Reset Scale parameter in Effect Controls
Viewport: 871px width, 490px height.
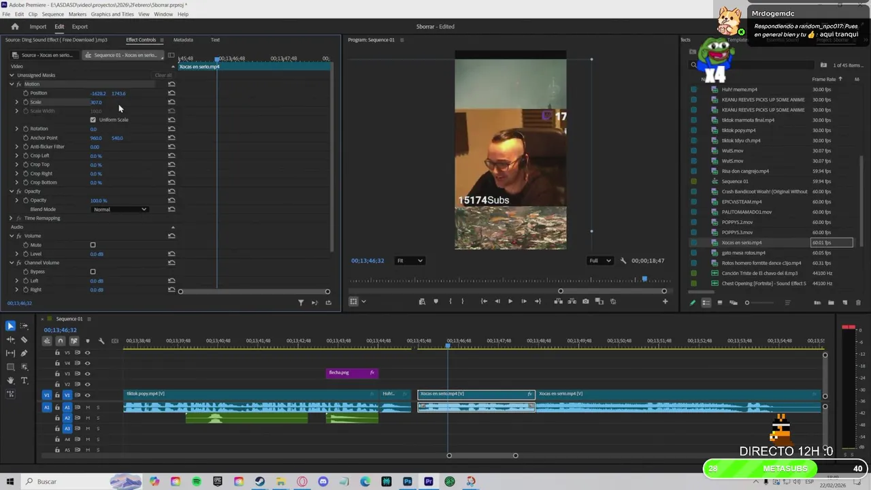point(171,102)
